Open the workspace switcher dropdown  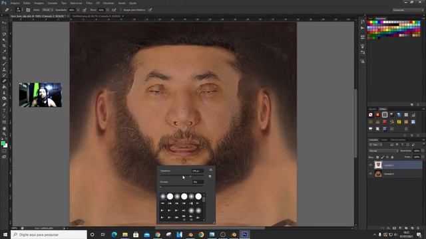pyautogui.click(x=408, y=10)
